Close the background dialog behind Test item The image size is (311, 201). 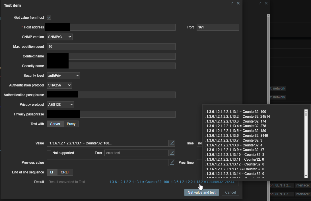coord(266,3)
